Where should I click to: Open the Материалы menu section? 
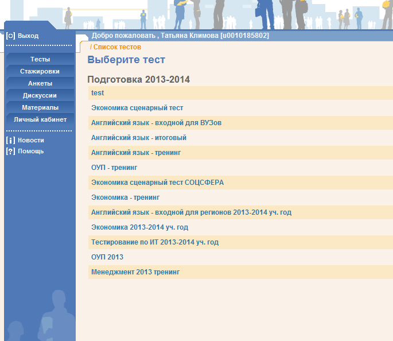pyautogui.click(x=40, y=107)
